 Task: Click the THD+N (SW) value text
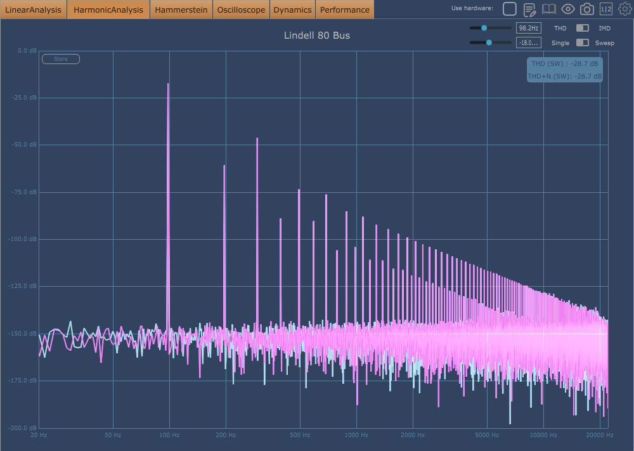(564, 76)
